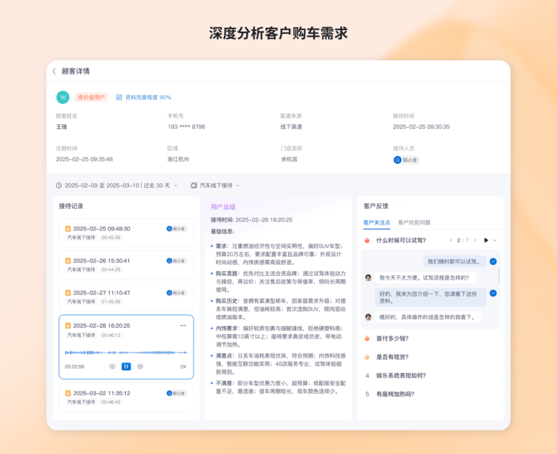
Task: Collapse the 什么时候可以试驾 question
Action: click(495, 240)
